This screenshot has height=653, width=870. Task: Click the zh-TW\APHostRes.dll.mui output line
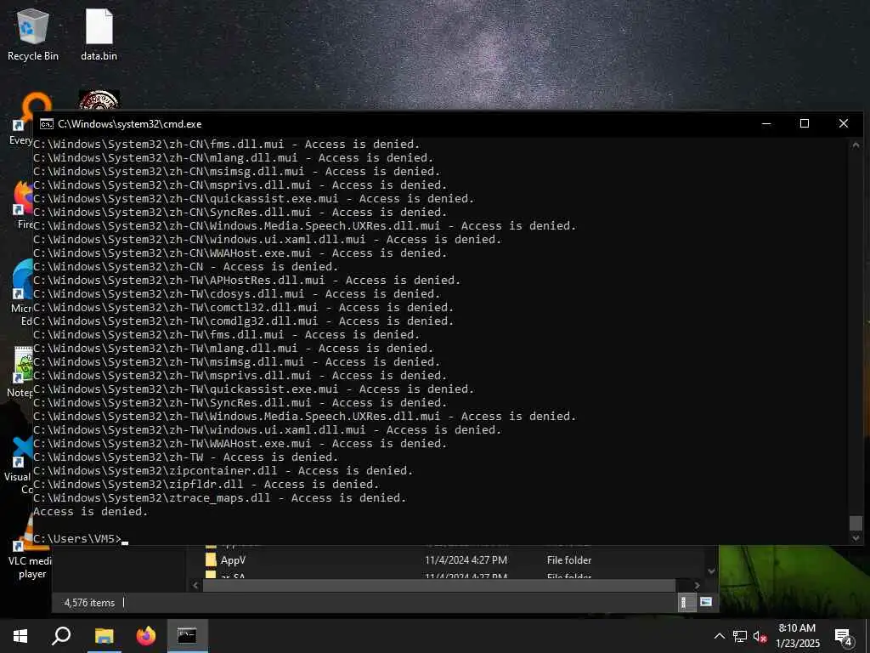pyautogui.click(x=247, y=281)
